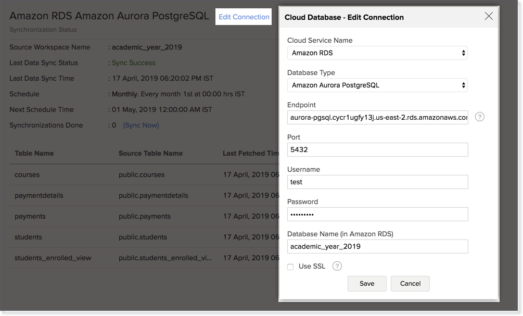Focus the Endpoint input field
Screen dimensions: 523x316
377,118
